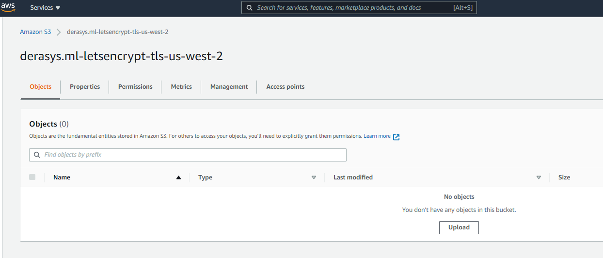The width and height of the screenshot is (603, 258).
Task: Click the 'No objects' message
Action: coord(459,197)
